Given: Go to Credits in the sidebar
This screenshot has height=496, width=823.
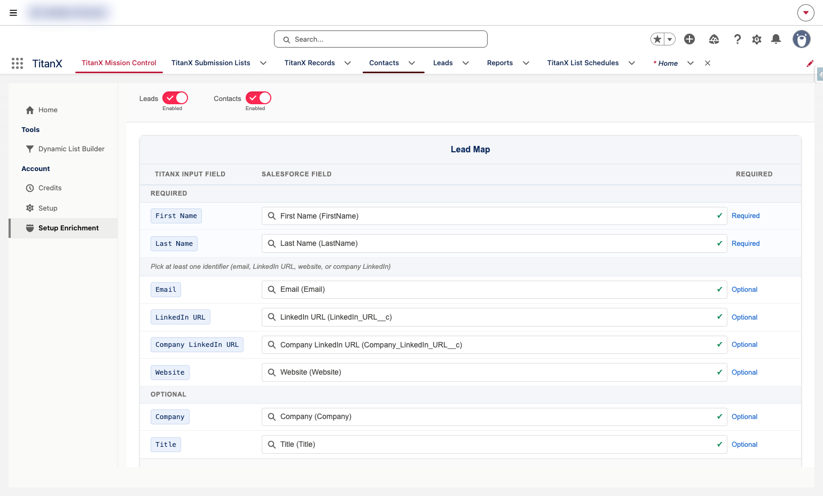Looking at the screenshot, I should point(50,188).
